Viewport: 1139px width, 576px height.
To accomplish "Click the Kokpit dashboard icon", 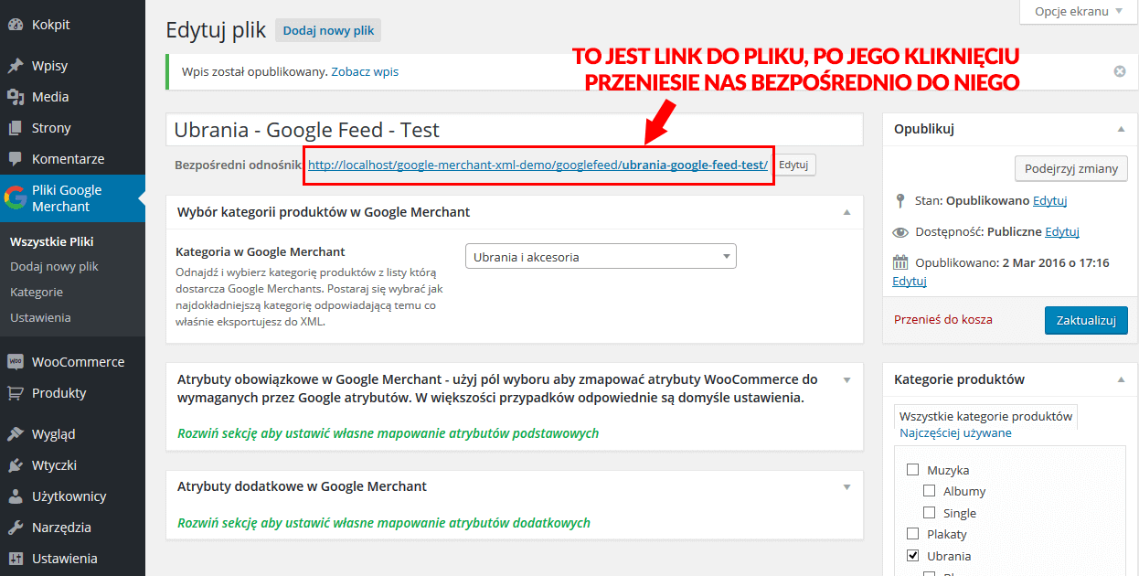I will (16, 25).
